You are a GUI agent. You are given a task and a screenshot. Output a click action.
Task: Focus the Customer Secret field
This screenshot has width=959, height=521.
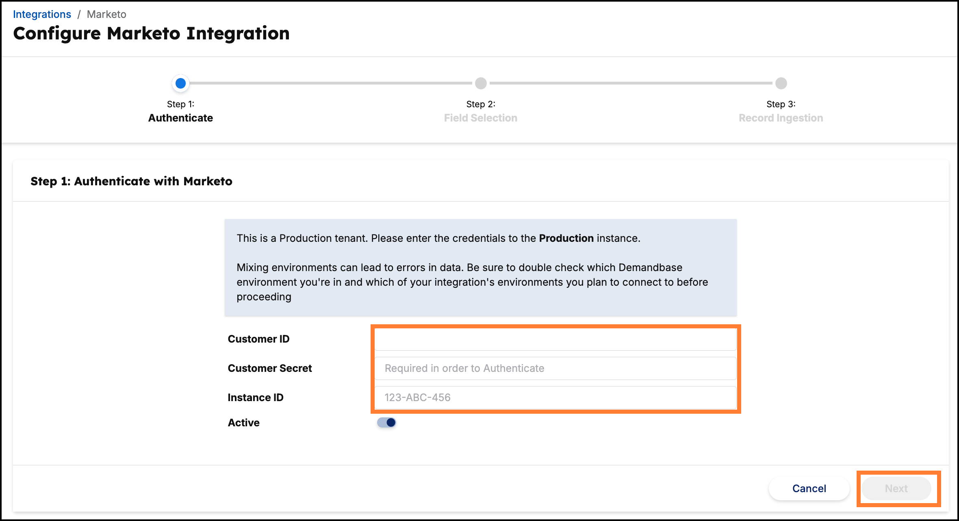tap(555, 368)
